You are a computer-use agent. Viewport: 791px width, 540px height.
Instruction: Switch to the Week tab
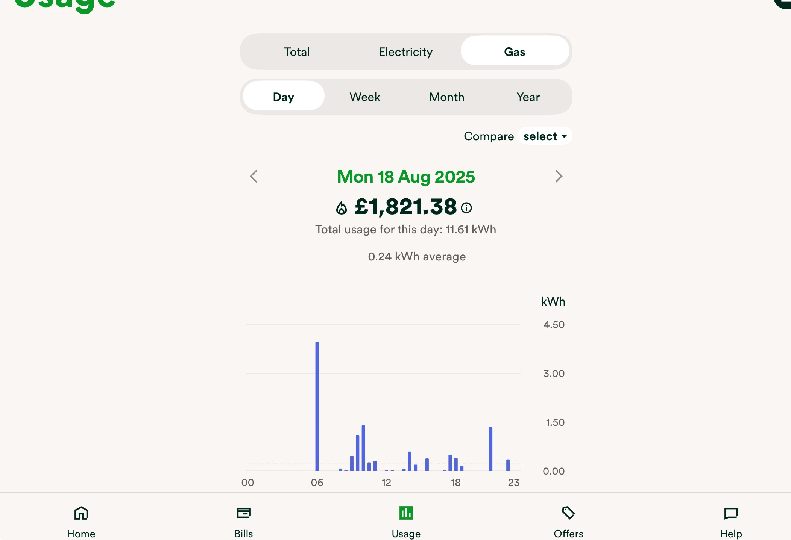[365, 97]
